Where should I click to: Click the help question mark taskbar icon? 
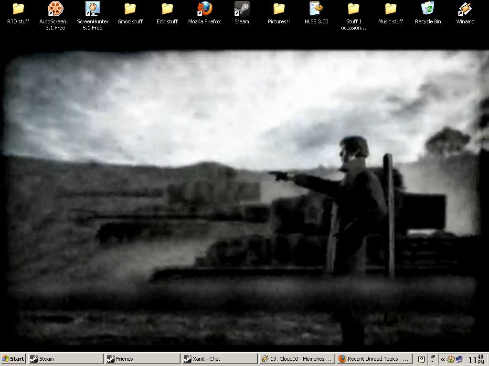pos(421,359)
